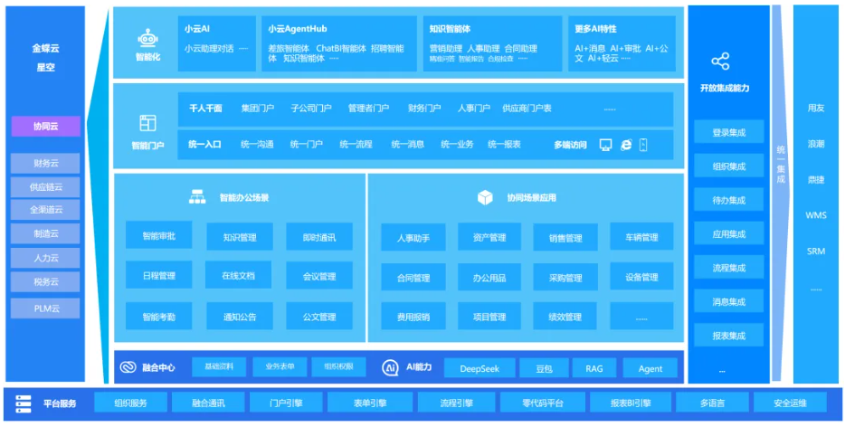Click the cube icon beside 协同场景应用

(485, 197)
